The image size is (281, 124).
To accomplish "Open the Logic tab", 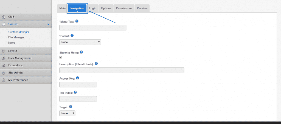I will tap(93, 8).
